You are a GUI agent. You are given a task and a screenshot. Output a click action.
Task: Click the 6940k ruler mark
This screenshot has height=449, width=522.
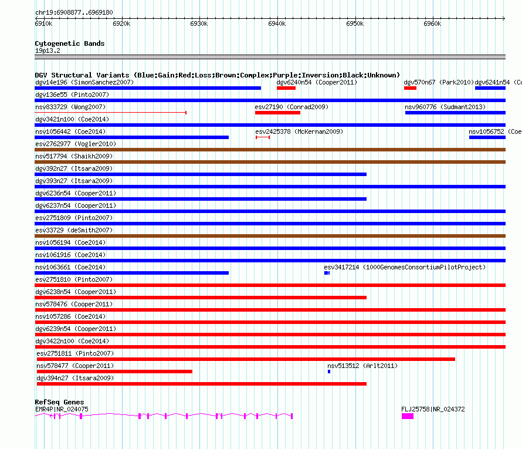[277, 23]
